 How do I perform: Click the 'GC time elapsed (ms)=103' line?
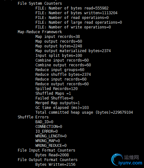62,108
